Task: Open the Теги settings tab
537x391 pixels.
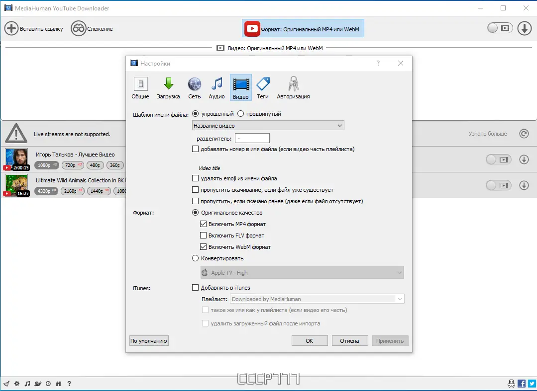Action: point(263,87)
